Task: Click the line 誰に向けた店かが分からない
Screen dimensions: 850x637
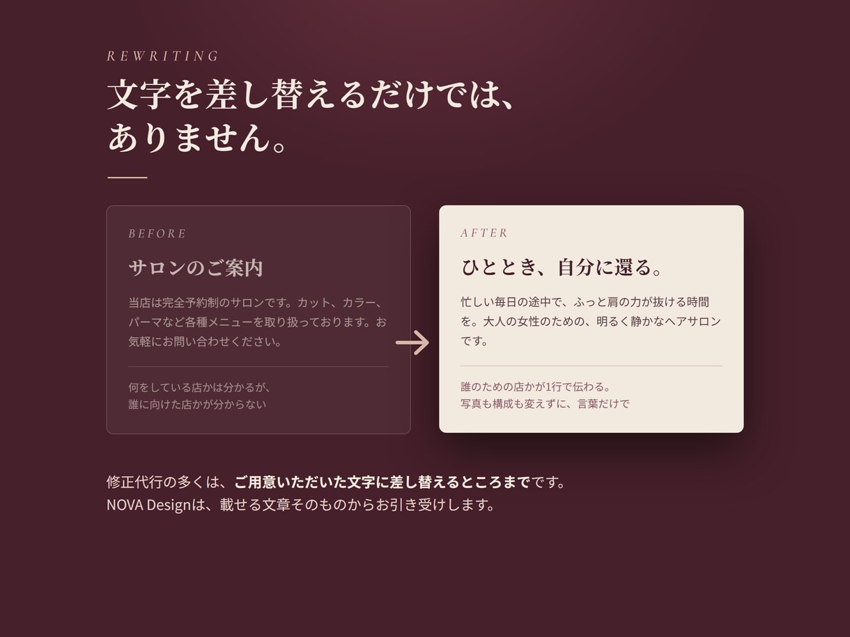Action: point(197,404)
